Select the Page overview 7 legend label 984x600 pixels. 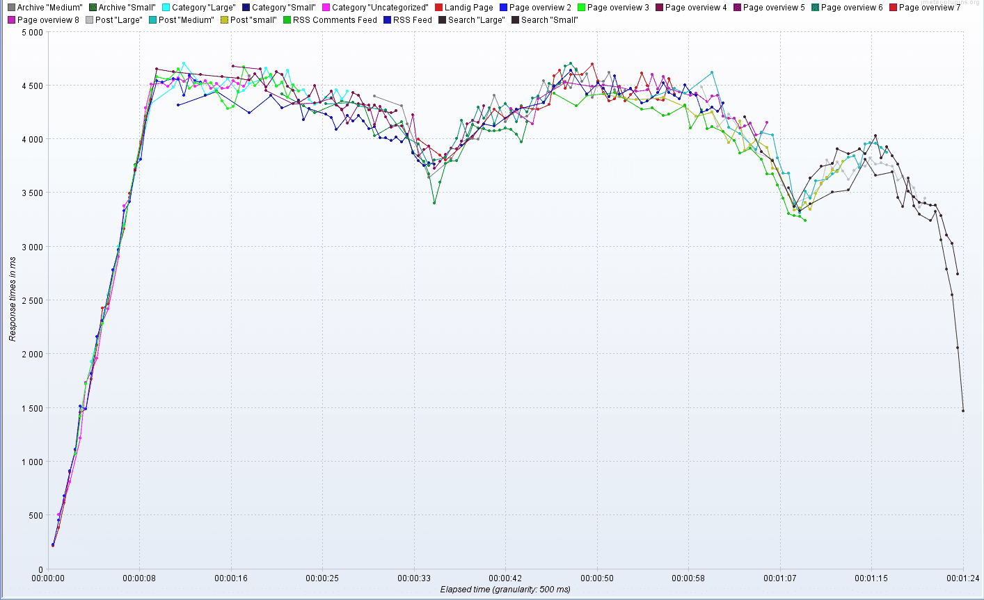click(930, 8)
